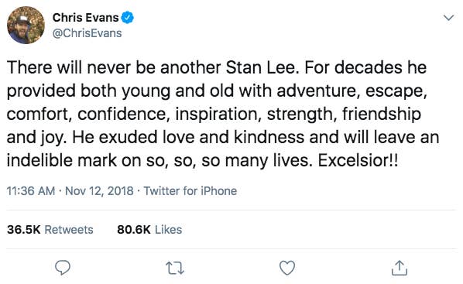Click the 36.5K retweet count
This screenshot has height=284, width=463.
pos(24,230)
